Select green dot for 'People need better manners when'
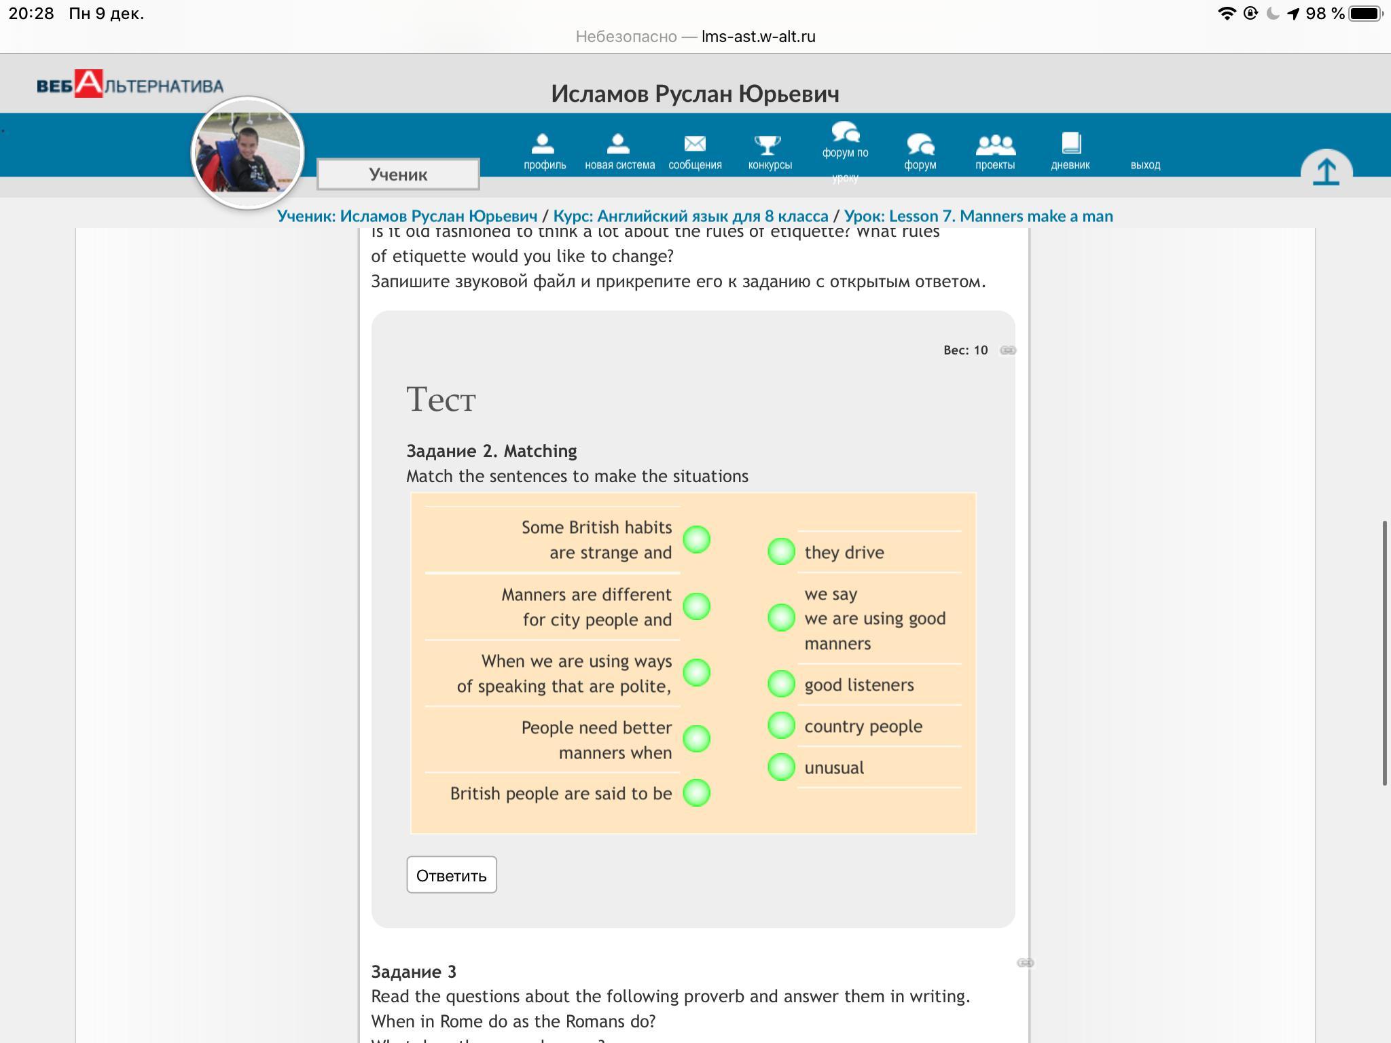Screen dimensions: 1391x1043 696,739
